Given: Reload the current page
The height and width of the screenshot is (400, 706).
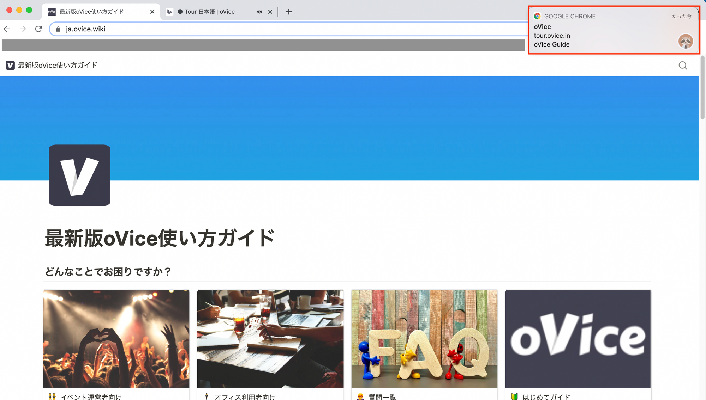Looking at the screenshot, I should point(38,29).
